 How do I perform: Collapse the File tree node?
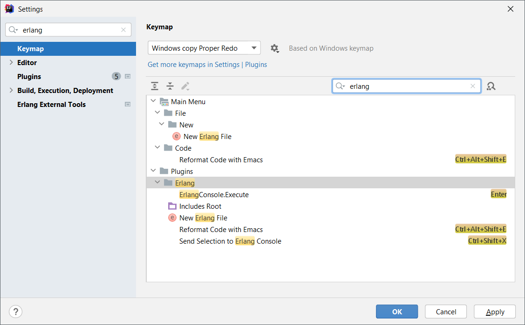(x=157, y=113)
